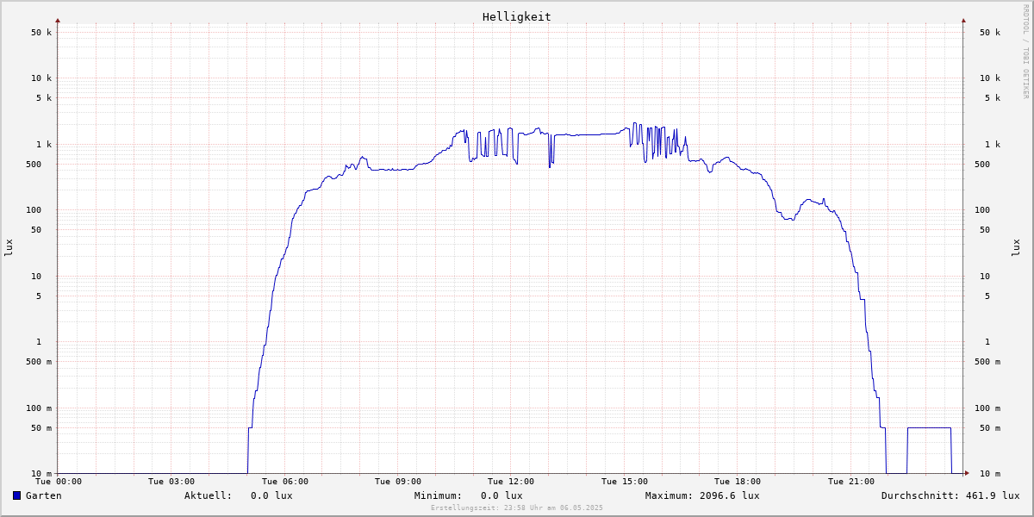Click the rotated 'lux' label on right side
This screenshot has height=517, width=1034.
click(1016, 247)
